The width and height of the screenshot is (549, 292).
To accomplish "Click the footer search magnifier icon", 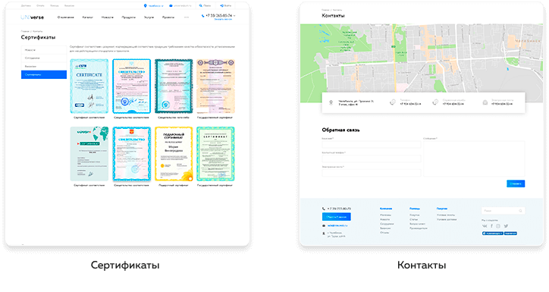I will coord(520,211).
